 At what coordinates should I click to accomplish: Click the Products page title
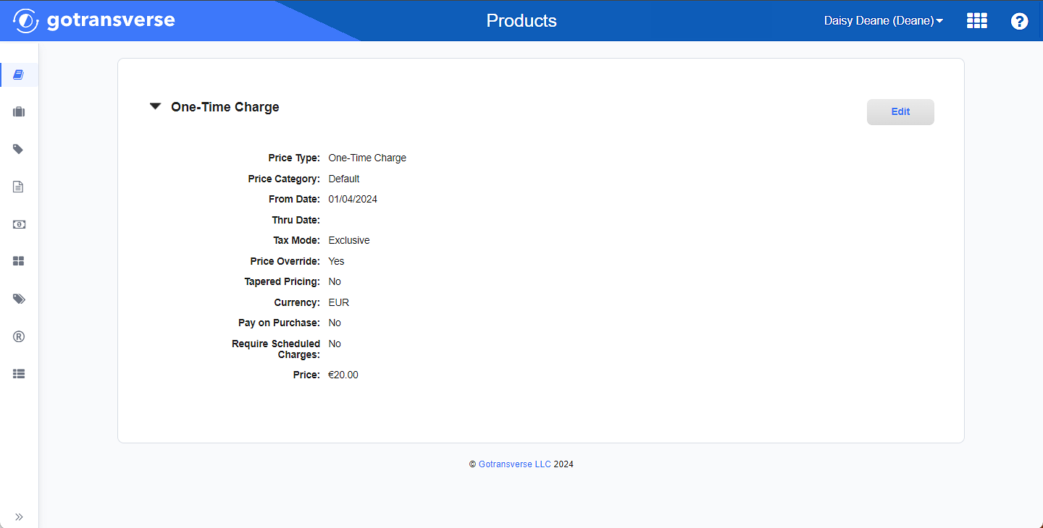(521, 21)
